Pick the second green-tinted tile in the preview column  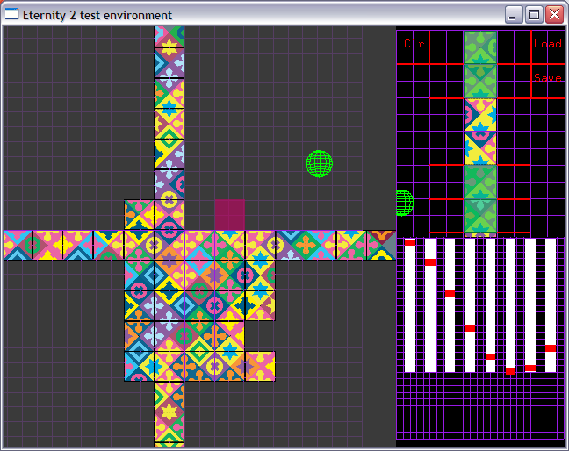pyautogui.click(x=480, y=82)
